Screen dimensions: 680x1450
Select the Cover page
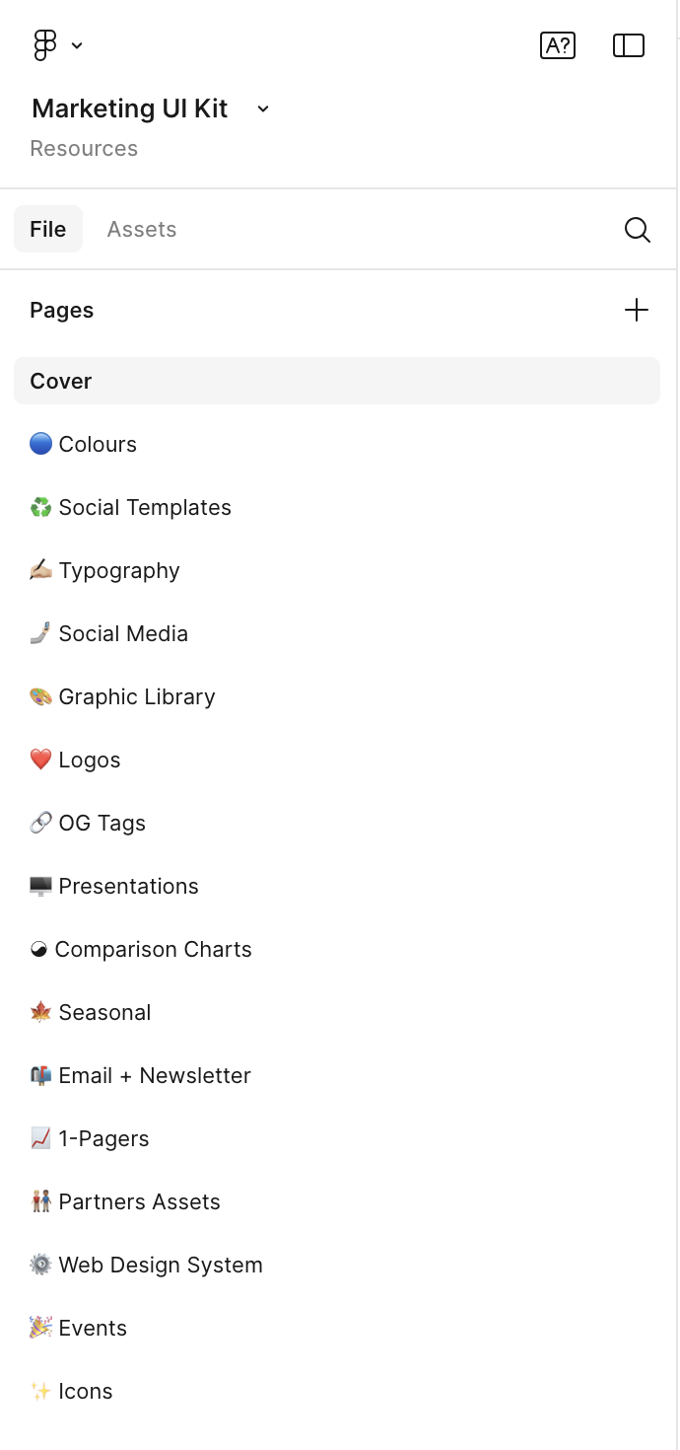(x=61, y=382)
